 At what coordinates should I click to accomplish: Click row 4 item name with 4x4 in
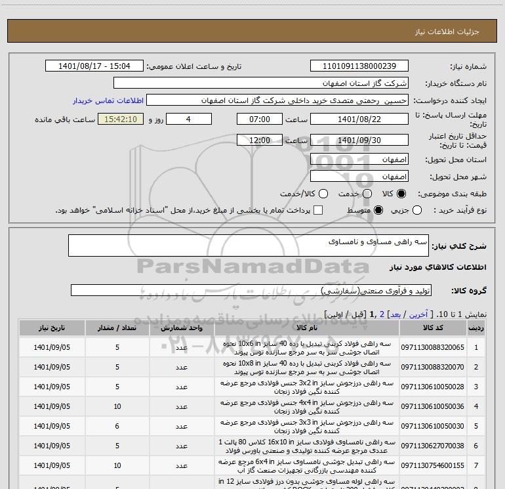307,407
